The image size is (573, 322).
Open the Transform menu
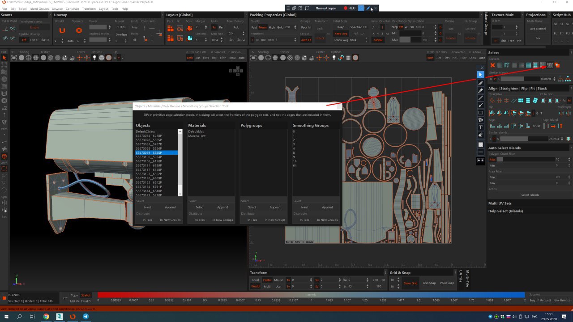(89, 8)
